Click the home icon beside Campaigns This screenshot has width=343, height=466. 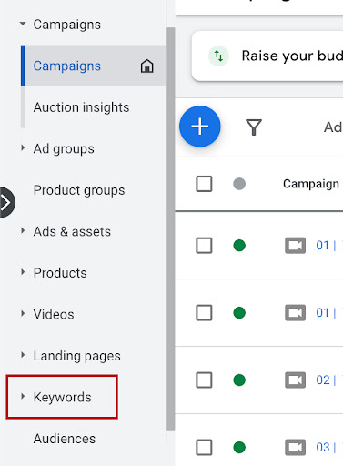point(147,66)
